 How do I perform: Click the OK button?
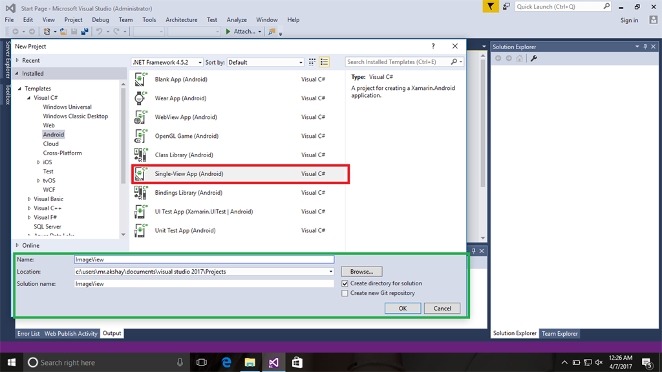click(x=403, y=309)
